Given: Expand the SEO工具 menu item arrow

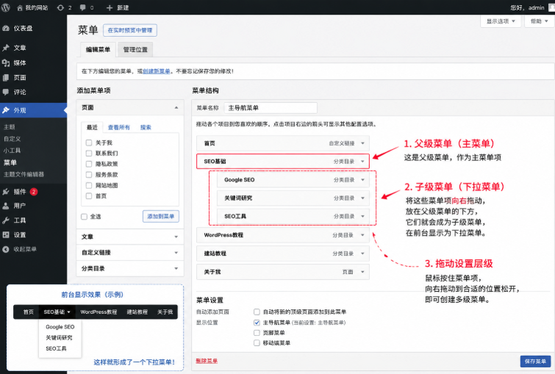Looking at the screenshot, I should (x=363, y=216).
